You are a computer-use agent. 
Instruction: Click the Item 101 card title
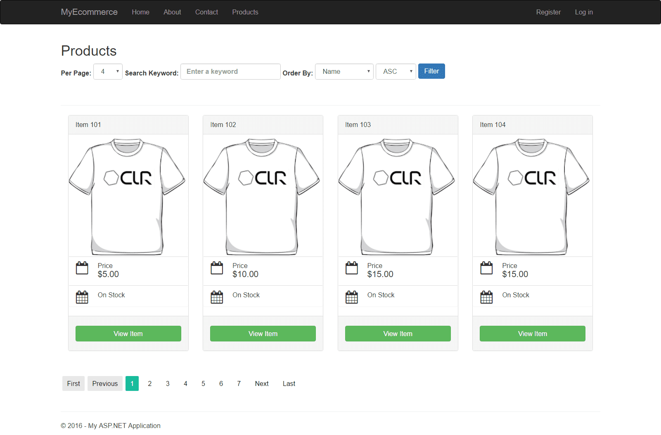click(x=88, y=125)
